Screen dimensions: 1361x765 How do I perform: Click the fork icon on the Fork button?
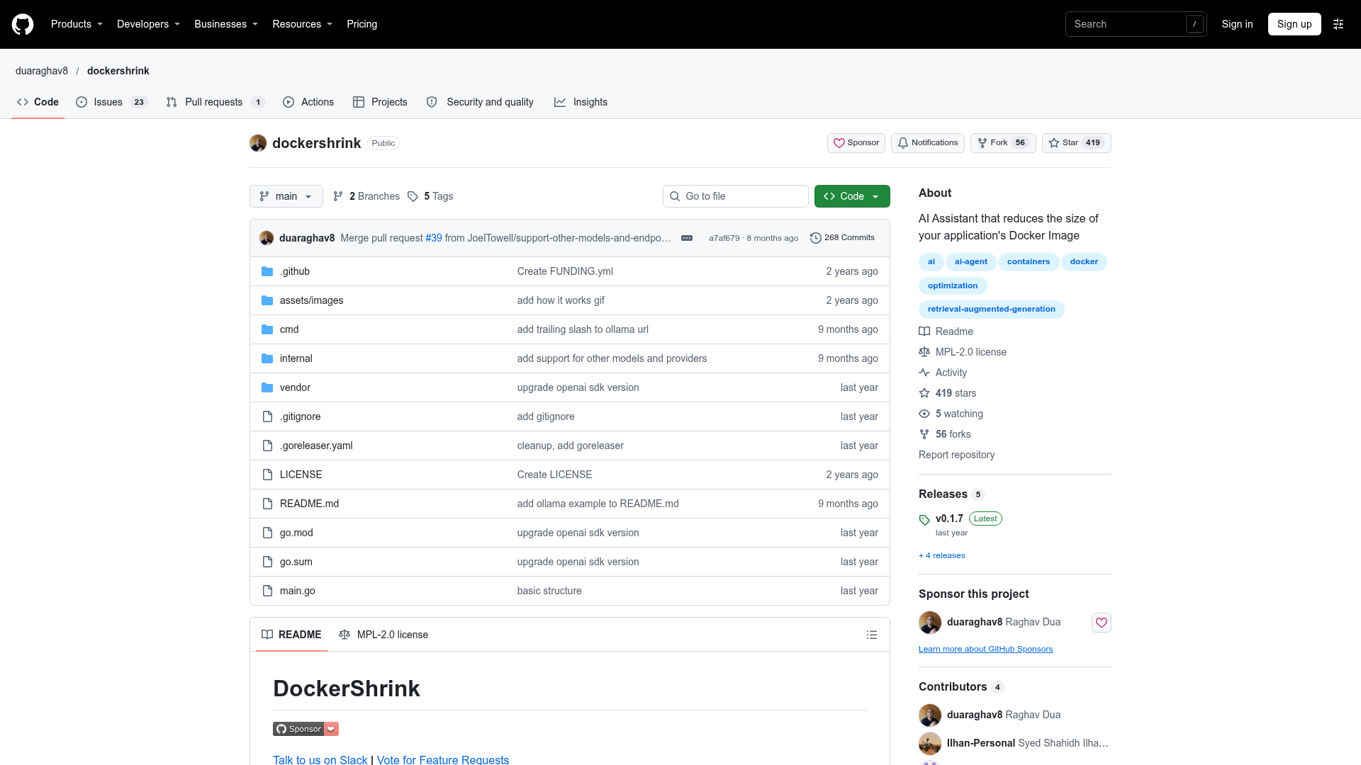click(982, 143)
